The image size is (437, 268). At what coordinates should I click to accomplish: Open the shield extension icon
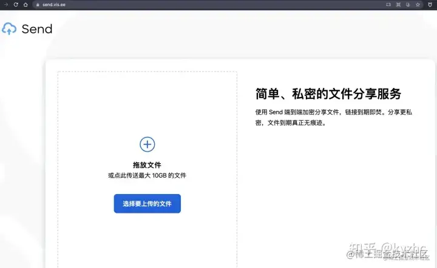pyautogui.click(x=430, y=4)
